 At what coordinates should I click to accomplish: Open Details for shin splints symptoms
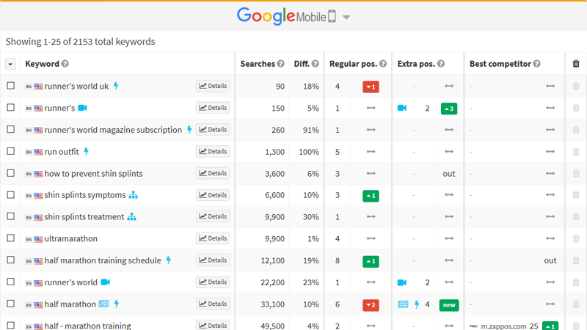[213, 195]
